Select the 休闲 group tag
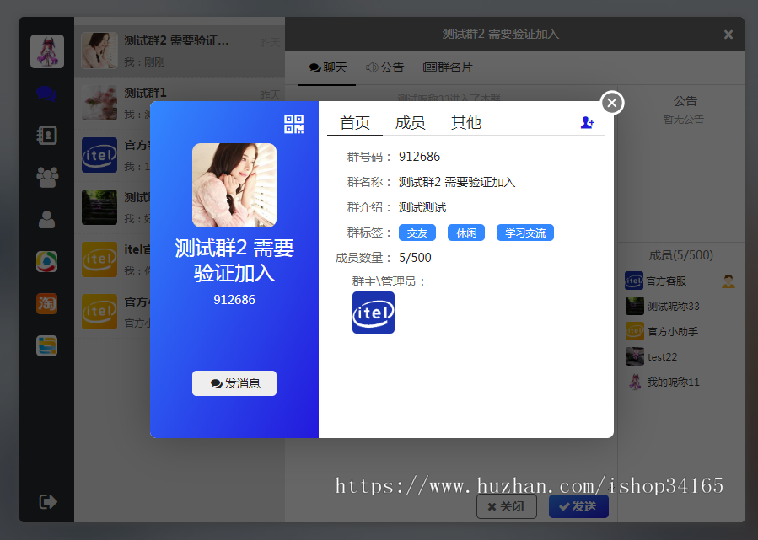 point(466,233)
